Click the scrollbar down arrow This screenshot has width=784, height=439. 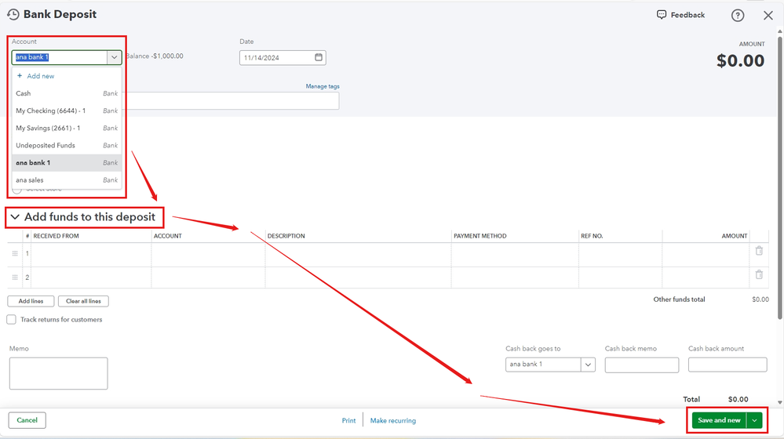(780, 402)
